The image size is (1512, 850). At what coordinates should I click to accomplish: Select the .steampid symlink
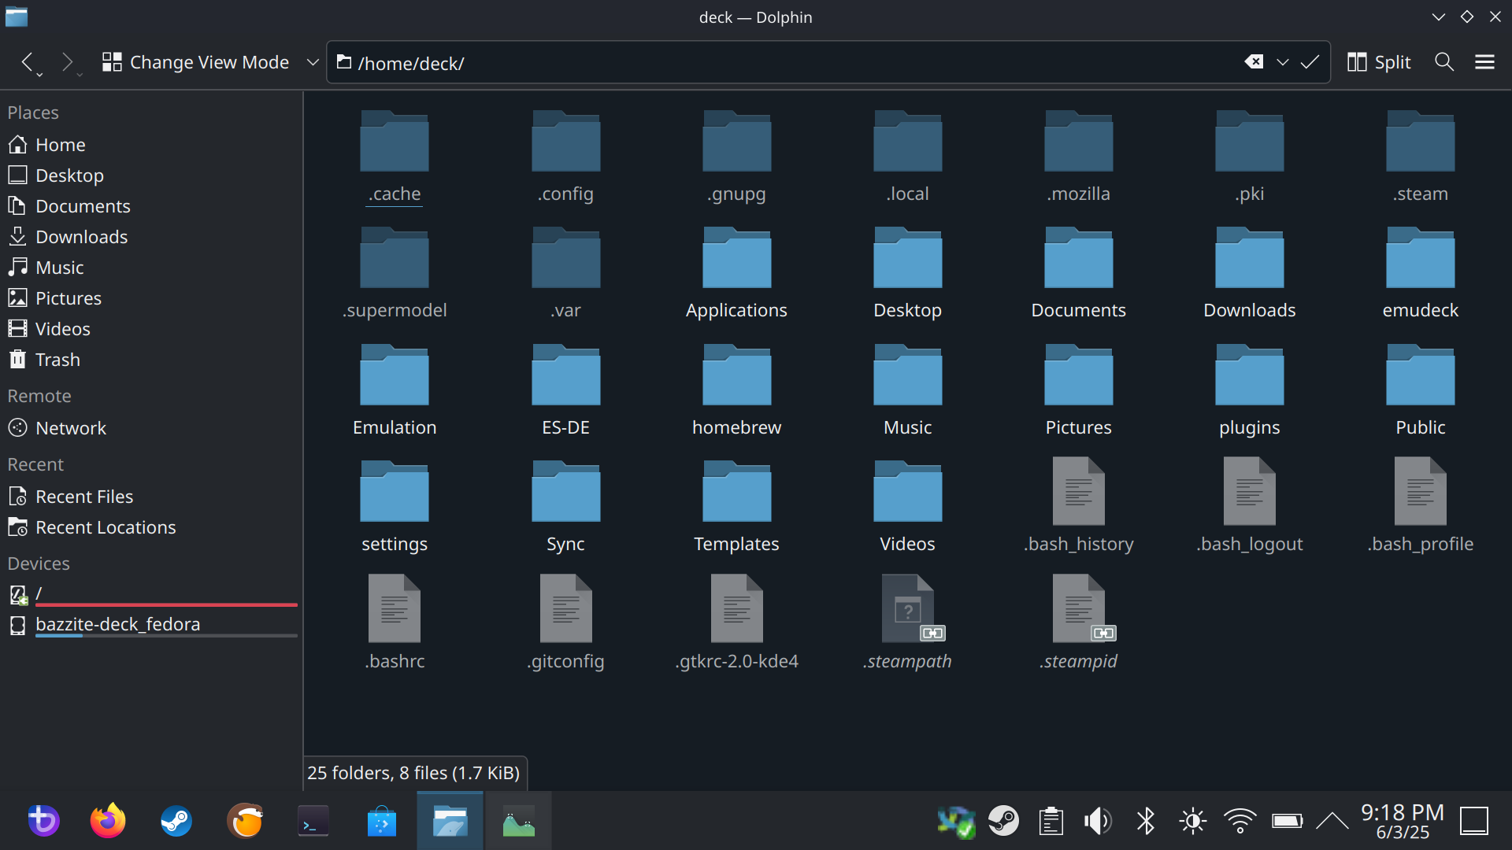(x=1078, y=623)
